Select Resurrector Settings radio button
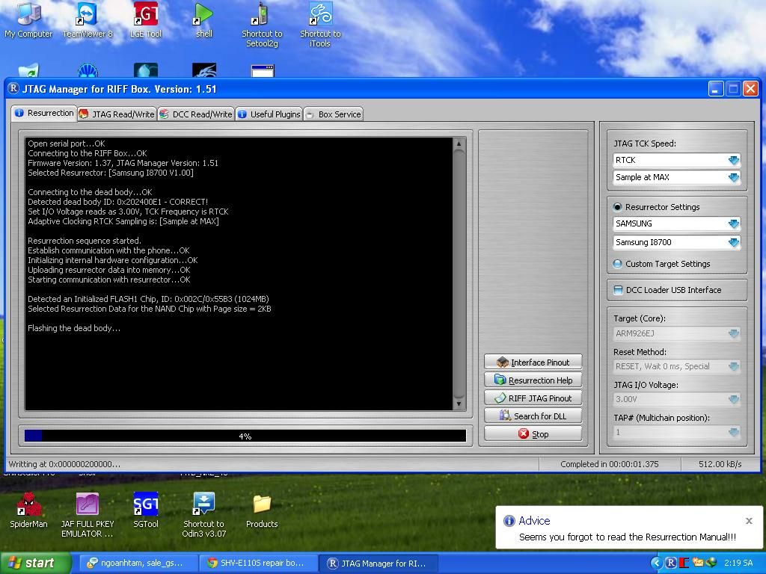 (617, 207)
